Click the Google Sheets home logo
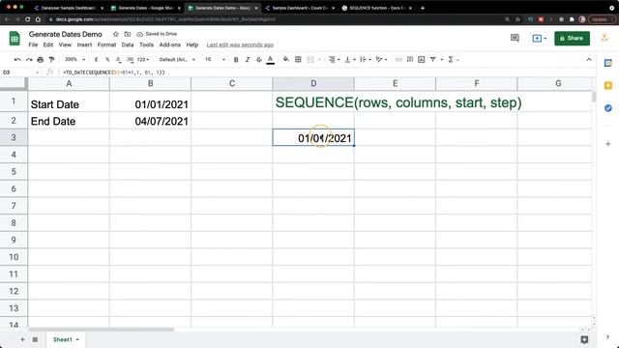 pos(15,39)
